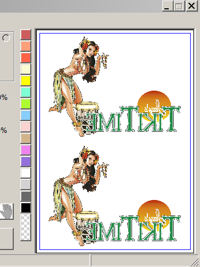The height and width of the screenshot is (267, 200).
Task: Select the lime green-yellow swatch
Action: [26, 104]
